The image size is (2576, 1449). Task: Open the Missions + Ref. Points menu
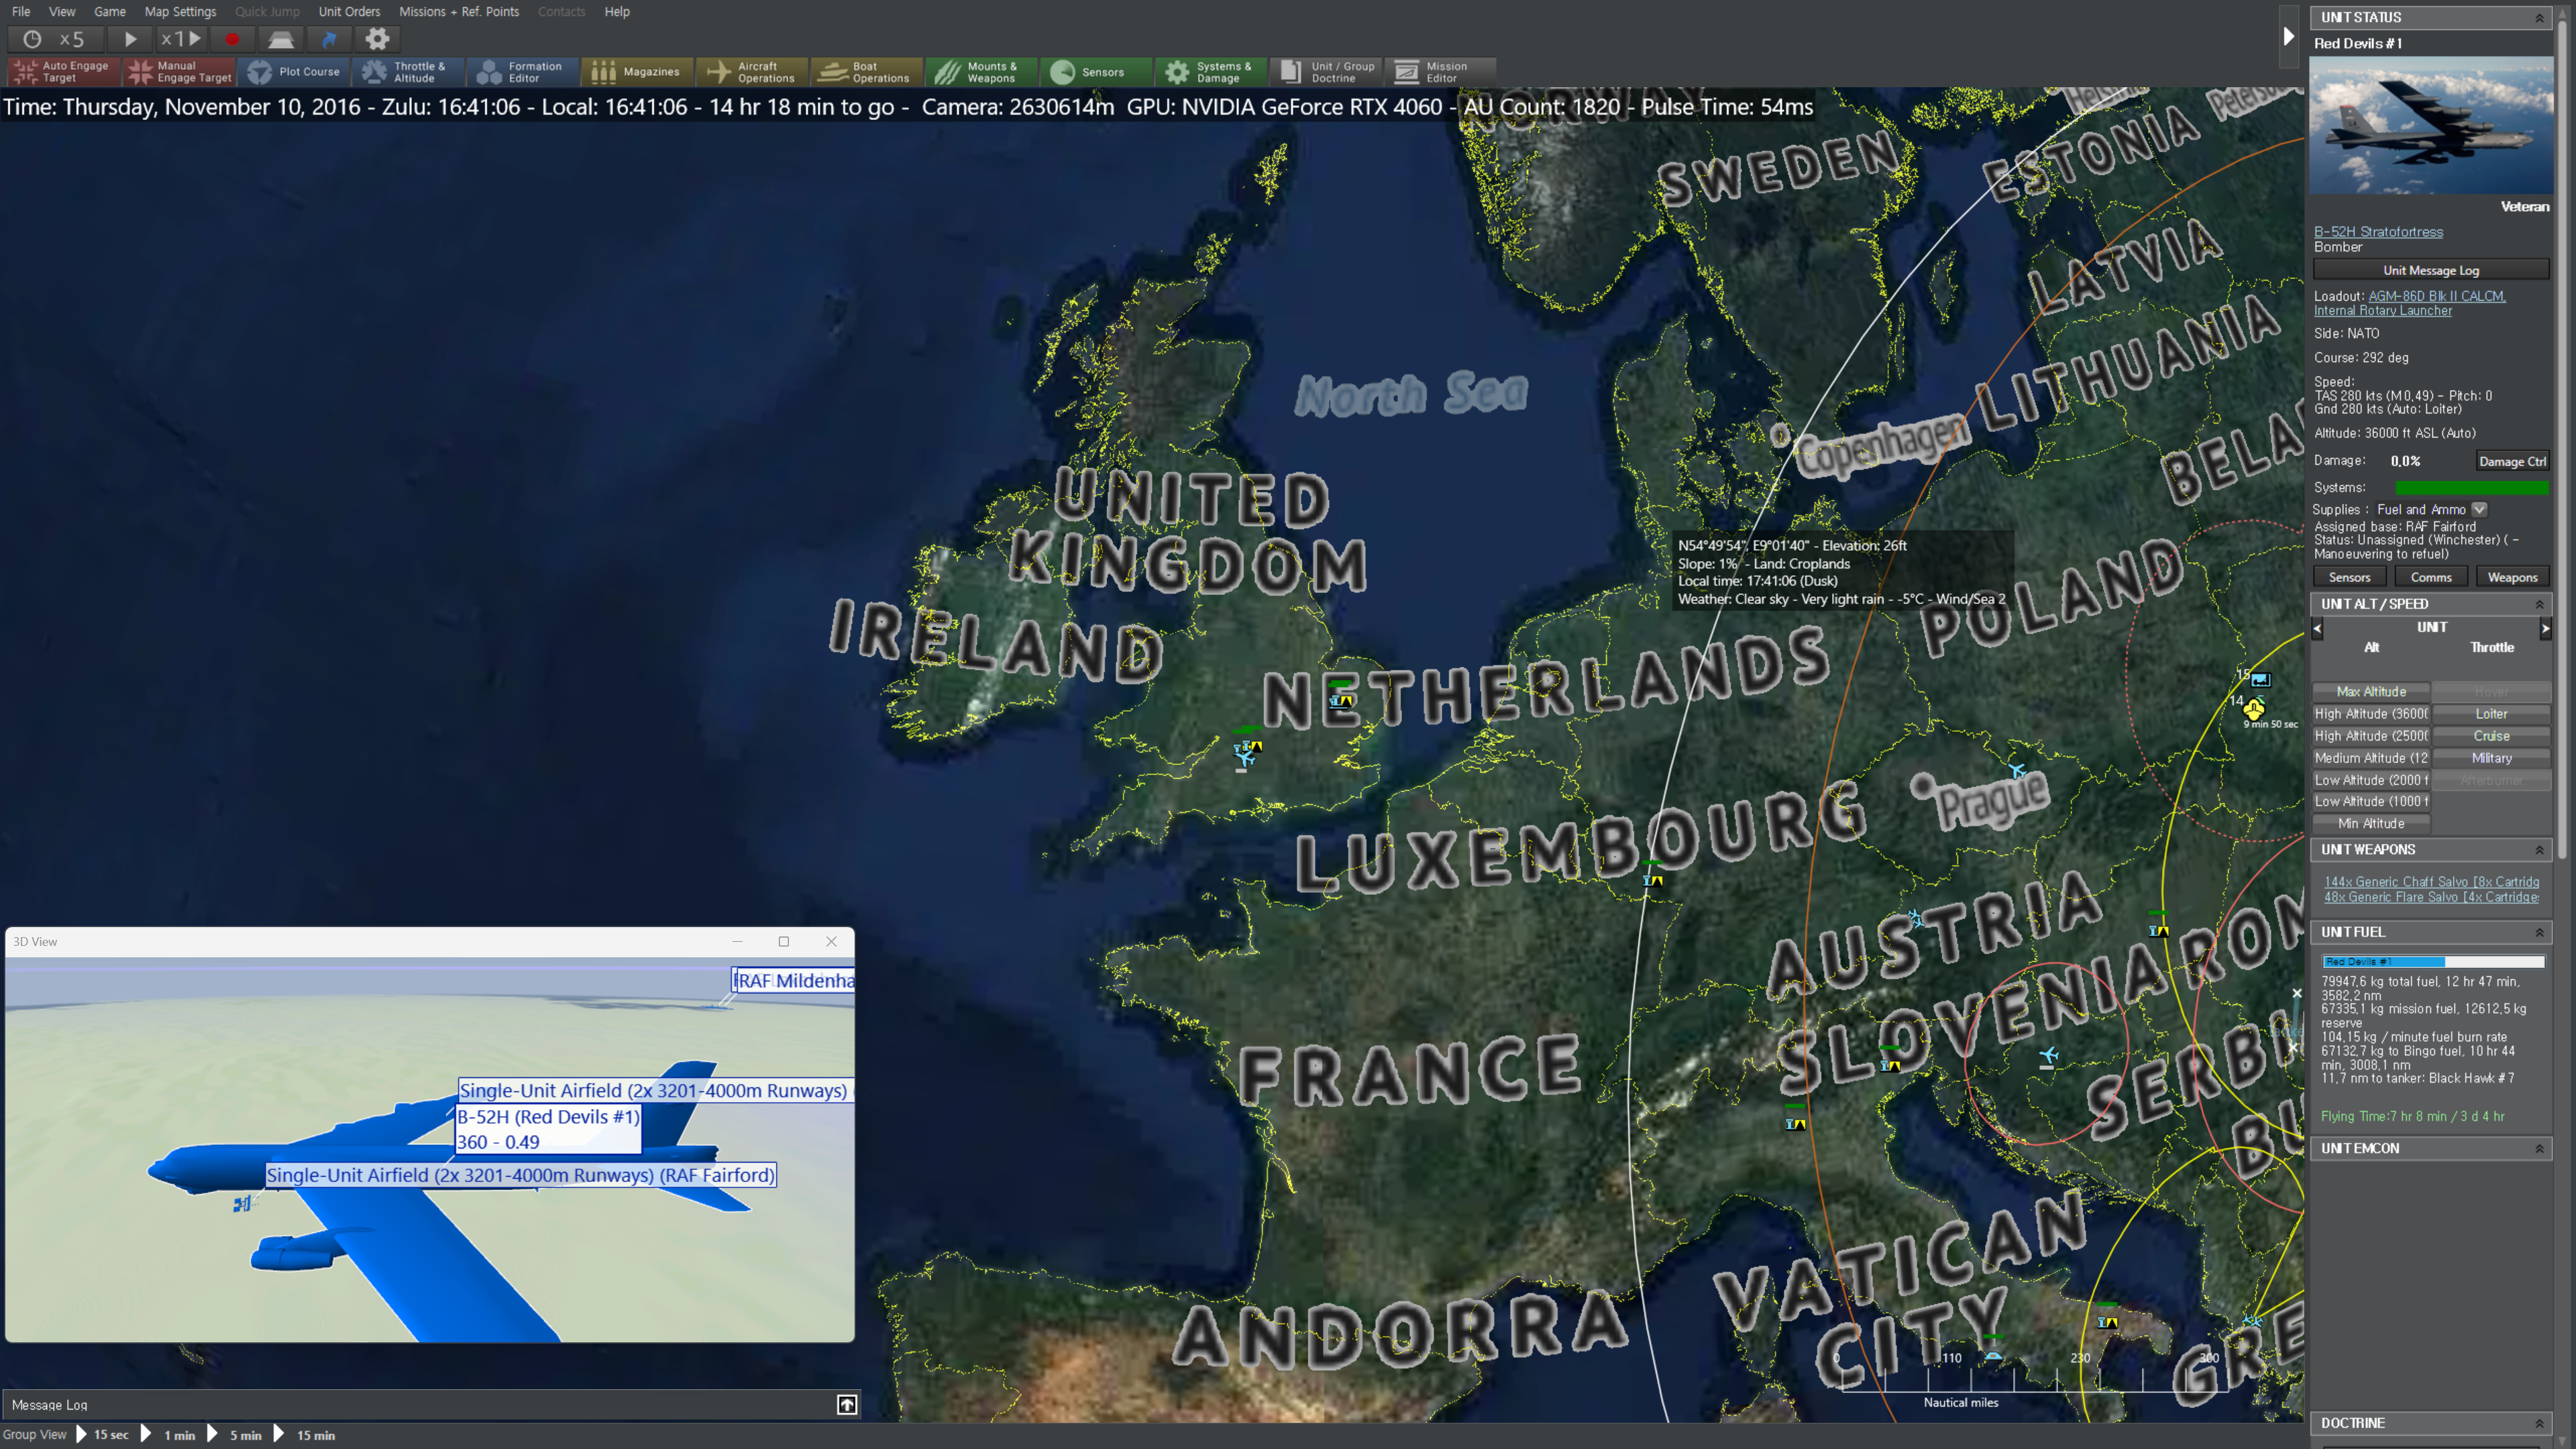click(459, 12)
